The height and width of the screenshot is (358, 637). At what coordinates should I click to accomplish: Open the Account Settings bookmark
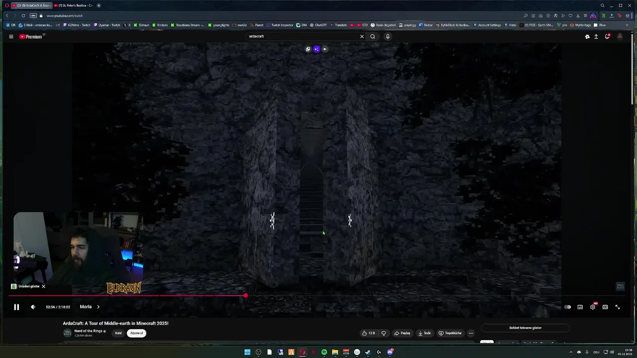[487, 25]
